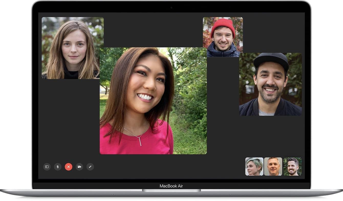Mute the microphone in the call
343x201 pixels.
(58, 167)
